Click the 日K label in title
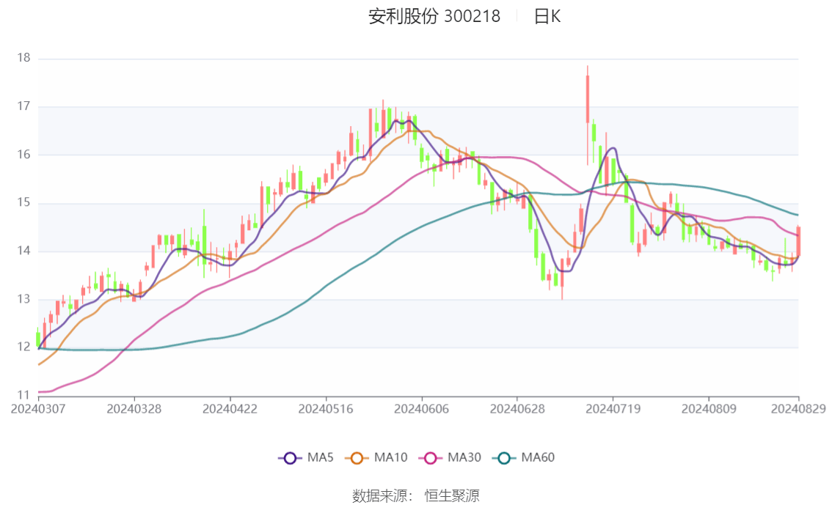The image size is (832, 505). click(x=547, y=16)
